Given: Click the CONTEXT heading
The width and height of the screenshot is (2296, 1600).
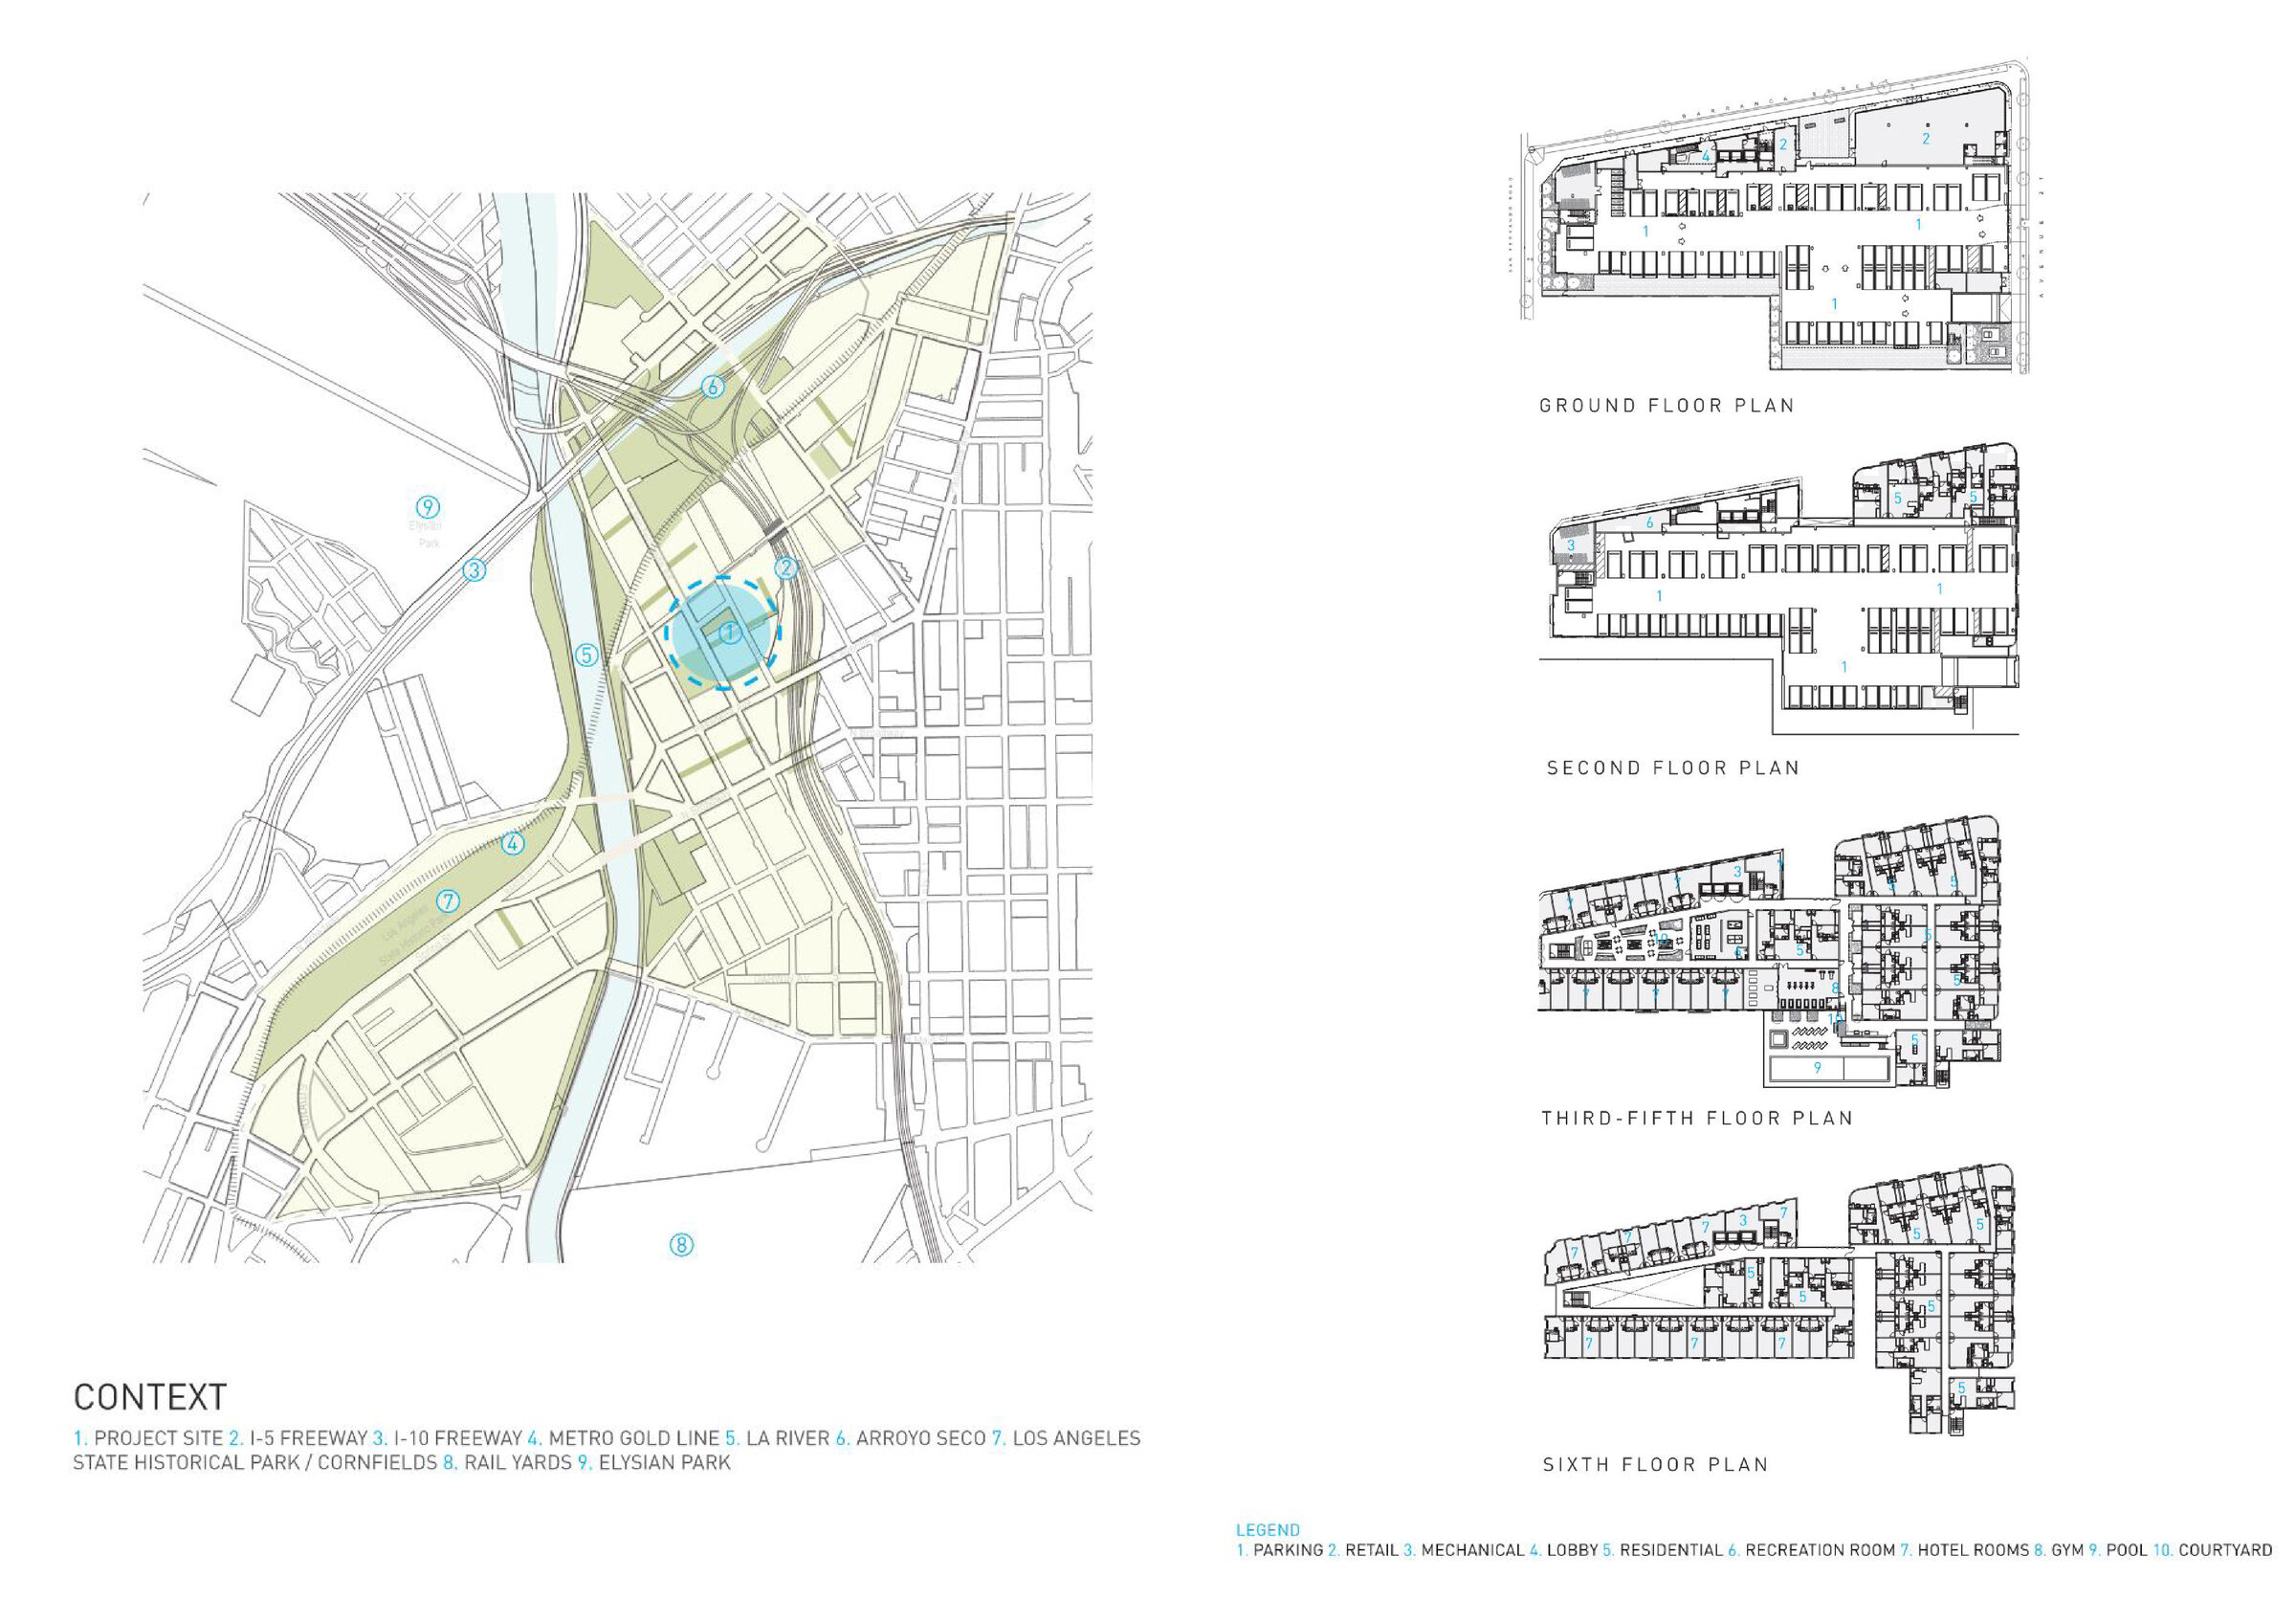Looking at the screenshot, I should tap(150, 1397).
